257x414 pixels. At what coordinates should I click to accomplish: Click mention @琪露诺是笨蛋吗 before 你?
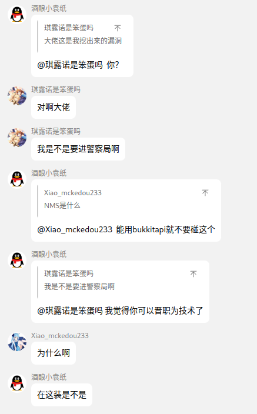pos(70,65)
